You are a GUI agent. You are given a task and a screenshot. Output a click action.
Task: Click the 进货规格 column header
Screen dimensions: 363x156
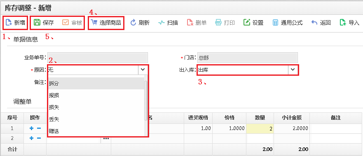point(199,118)
